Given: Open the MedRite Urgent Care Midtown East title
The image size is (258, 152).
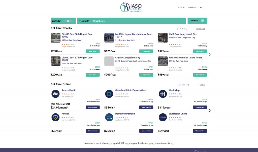Looking at the screenshot, I should pos(133,35).
